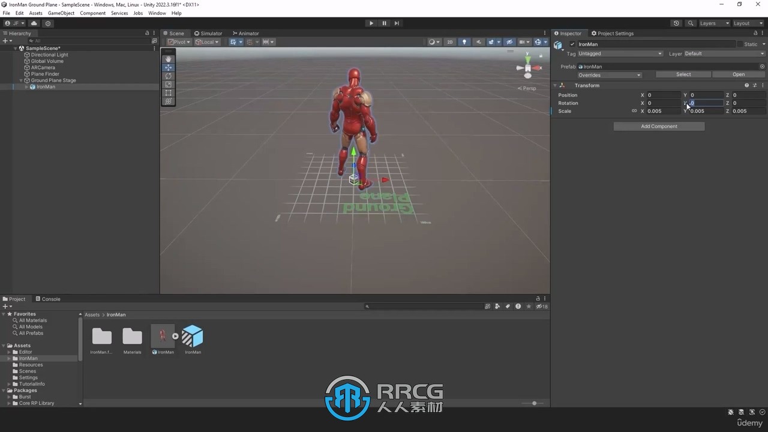Viewport: 768px width, 432px height.
Task: Click the Pause button
Action: [384, 23]
